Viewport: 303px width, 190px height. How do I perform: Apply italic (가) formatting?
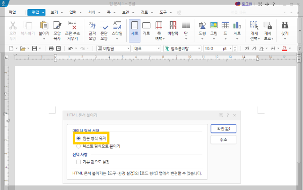tap(254, 49)
